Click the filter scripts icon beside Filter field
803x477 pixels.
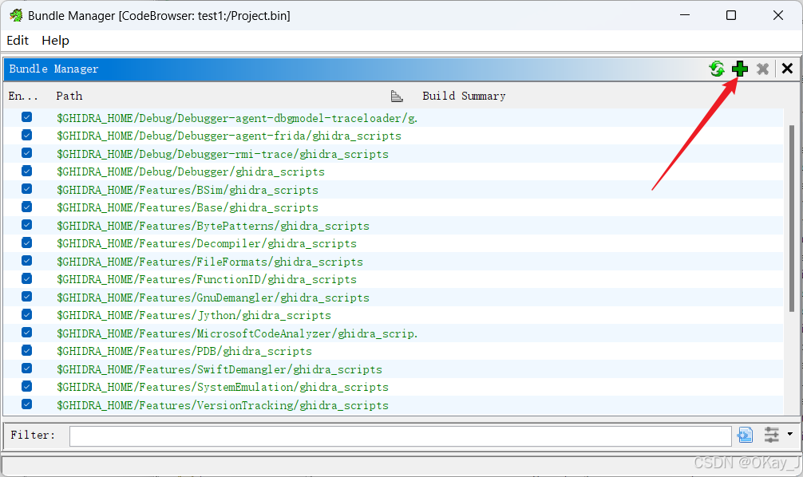pos(745,435)
